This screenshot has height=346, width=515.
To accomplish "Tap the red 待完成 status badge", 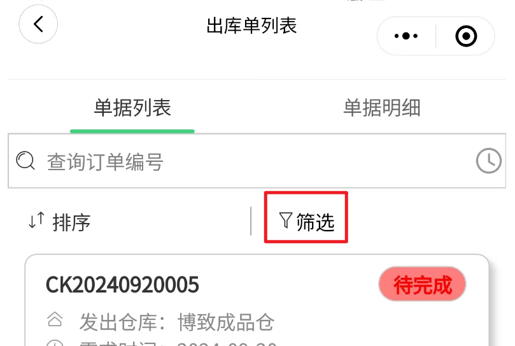I will [423, 284].
